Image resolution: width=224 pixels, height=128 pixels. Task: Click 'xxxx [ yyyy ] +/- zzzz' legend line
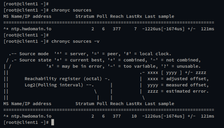coord(177,72)
